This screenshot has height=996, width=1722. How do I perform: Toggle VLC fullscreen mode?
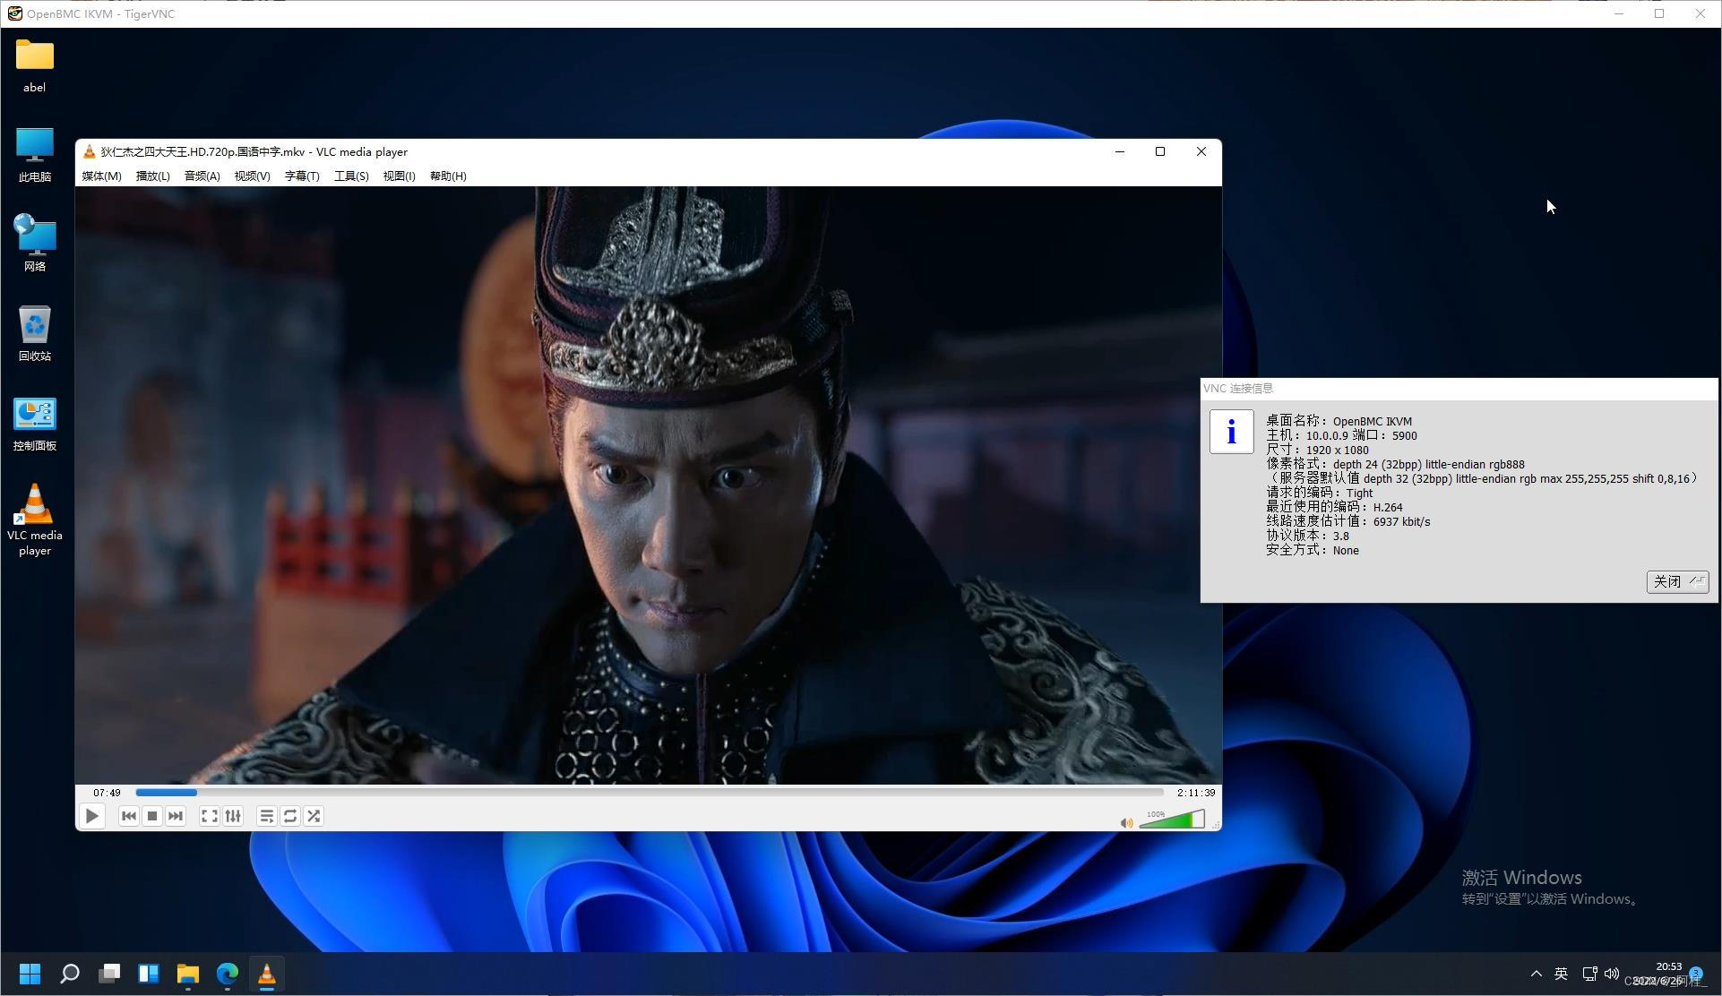[209, 816]
